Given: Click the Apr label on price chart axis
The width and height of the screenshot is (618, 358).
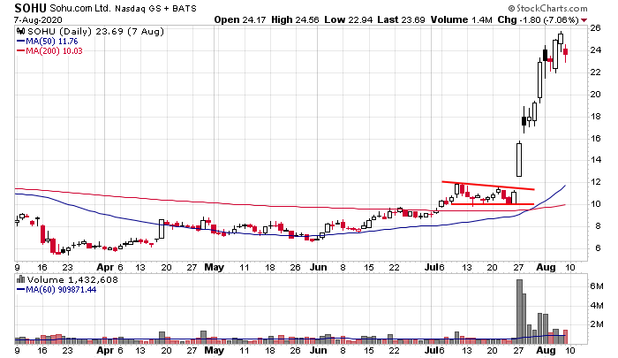Looking at the screenshot, I should coord(105,267).
